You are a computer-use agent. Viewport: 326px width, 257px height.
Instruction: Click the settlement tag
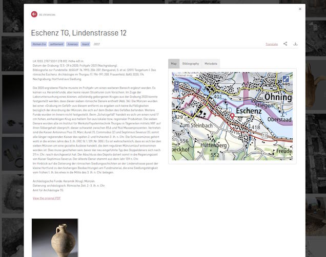[x=56, y=44]
